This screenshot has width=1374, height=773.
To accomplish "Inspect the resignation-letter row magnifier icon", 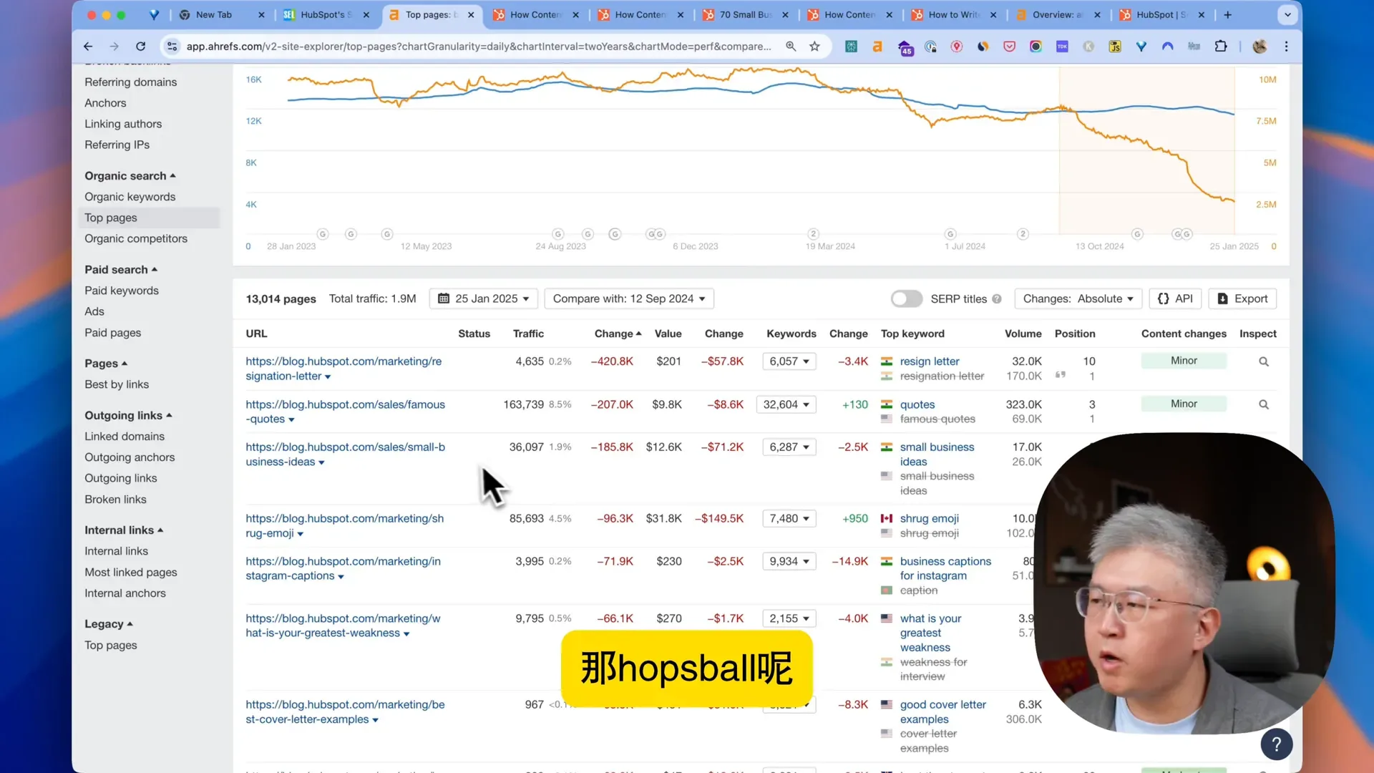I will tap(1264, 361).
